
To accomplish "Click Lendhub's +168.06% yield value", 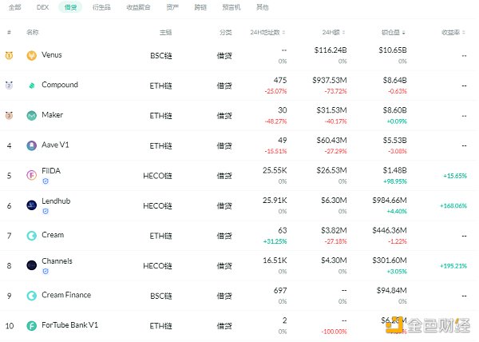I will coord(453,206).
